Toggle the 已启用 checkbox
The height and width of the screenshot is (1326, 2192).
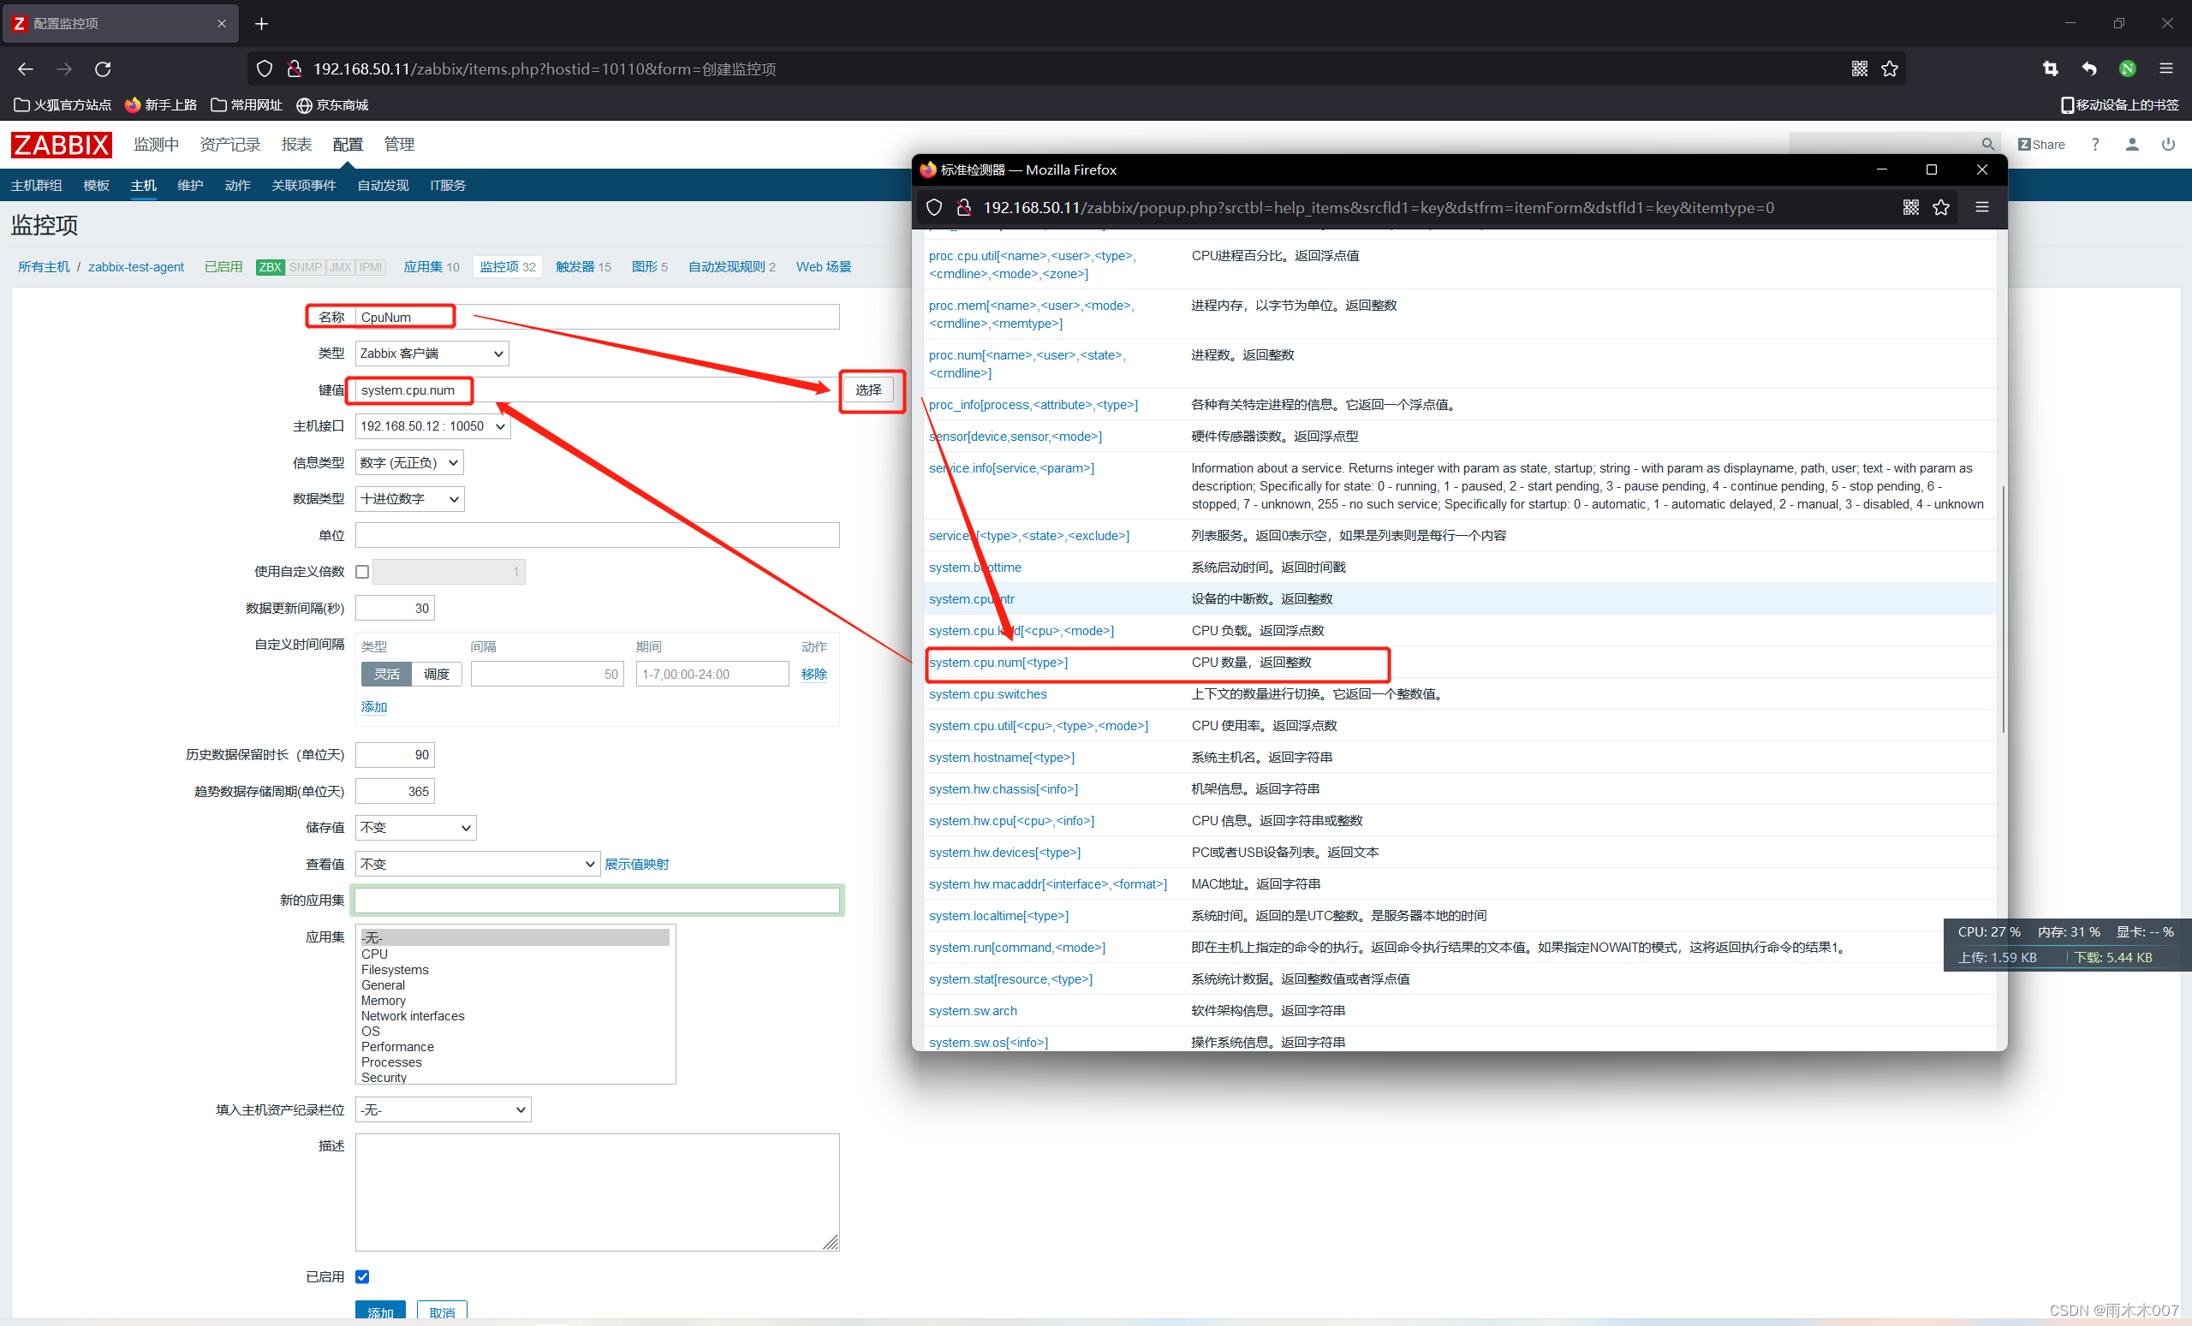(362, 1276)
